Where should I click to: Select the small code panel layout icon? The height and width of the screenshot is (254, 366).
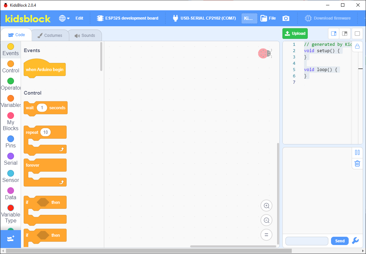pos(334,34)
